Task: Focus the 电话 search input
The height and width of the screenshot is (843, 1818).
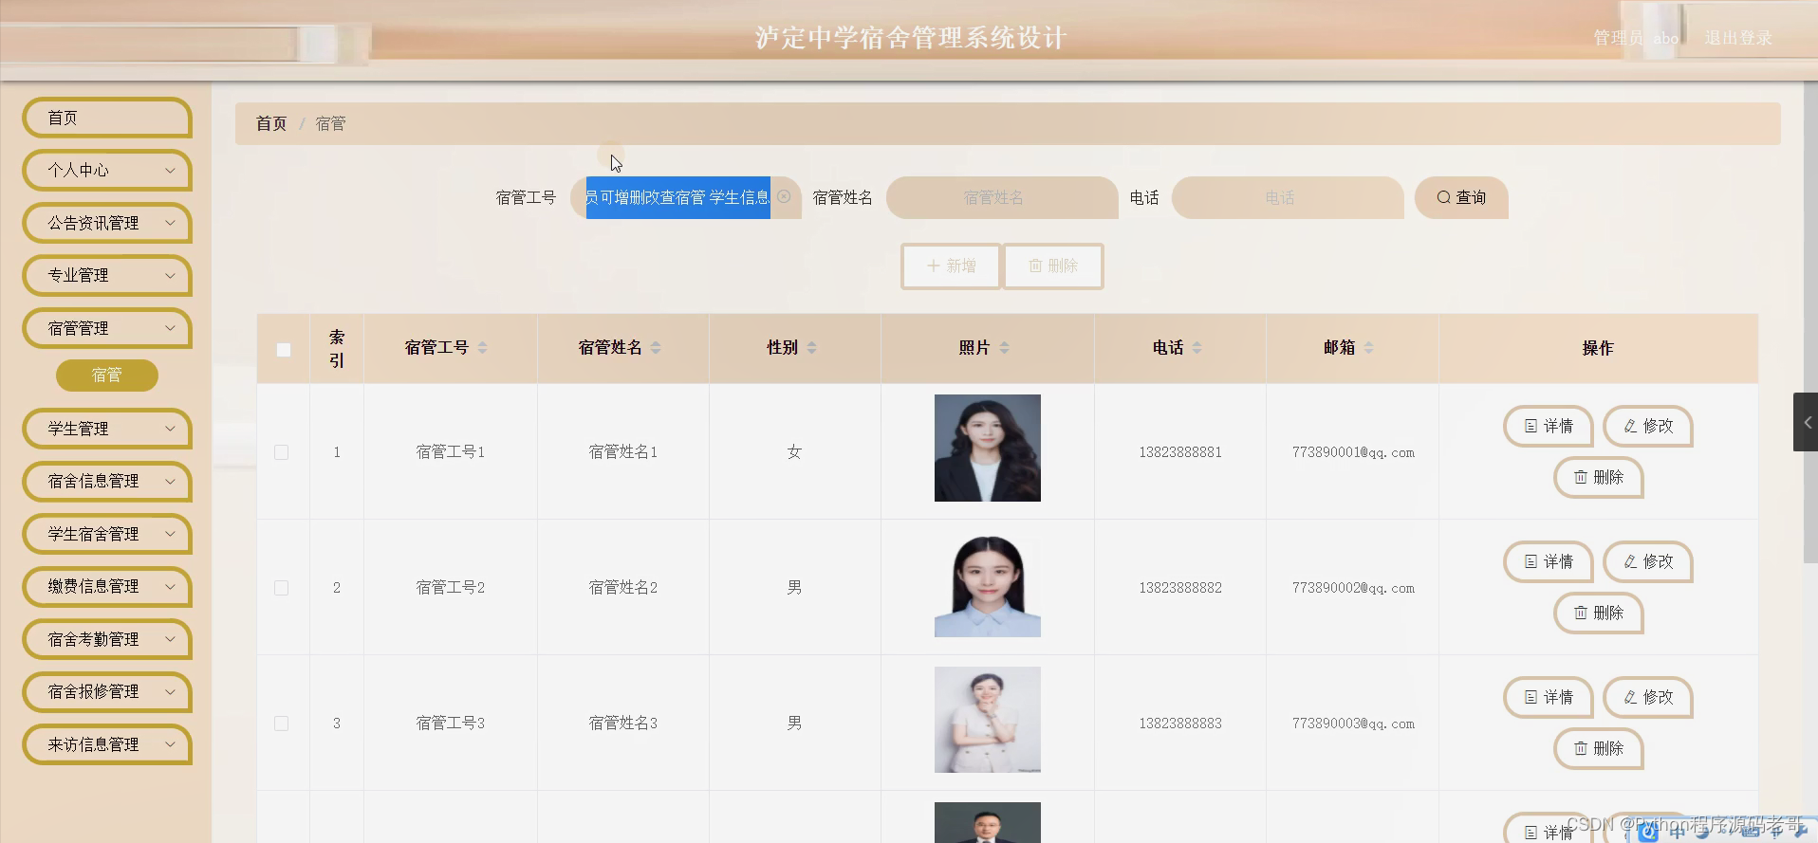Action: pos(1288,197)
